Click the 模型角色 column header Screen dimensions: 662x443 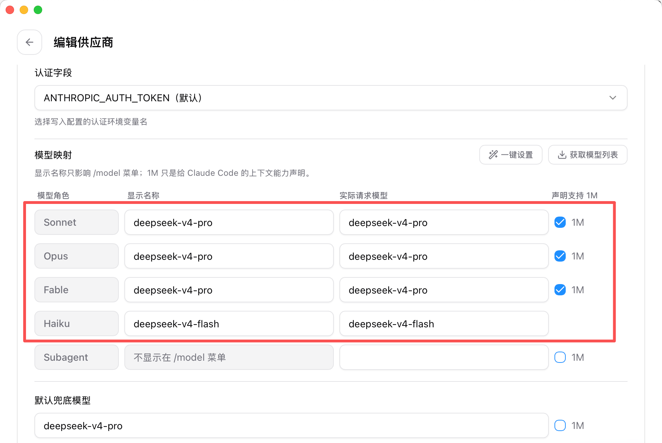(x=53, y=195)
